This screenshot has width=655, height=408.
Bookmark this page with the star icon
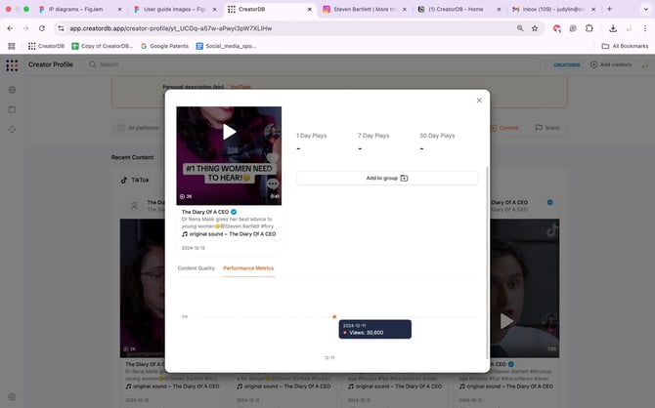[x=534, y=28]
